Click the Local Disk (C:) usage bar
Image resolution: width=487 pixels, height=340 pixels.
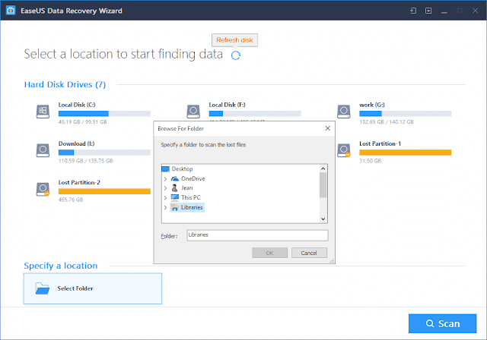coord(104,114)
